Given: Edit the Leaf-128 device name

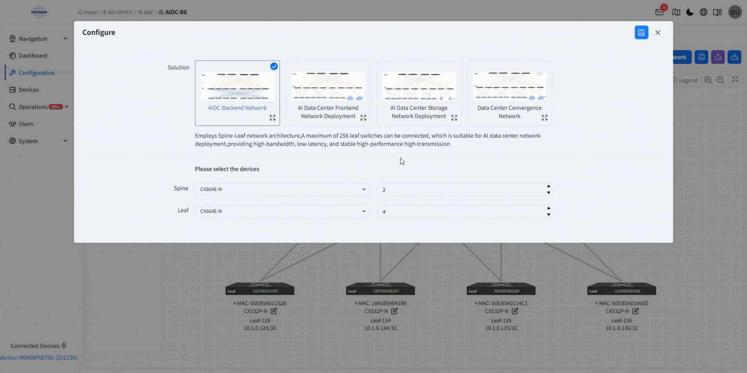Looking at the screenshot, I should click(x=274, y=311).
